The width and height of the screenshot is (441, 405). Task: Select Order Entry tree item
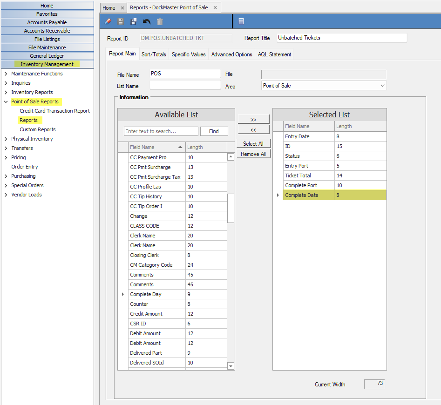[x=25, y=167]
